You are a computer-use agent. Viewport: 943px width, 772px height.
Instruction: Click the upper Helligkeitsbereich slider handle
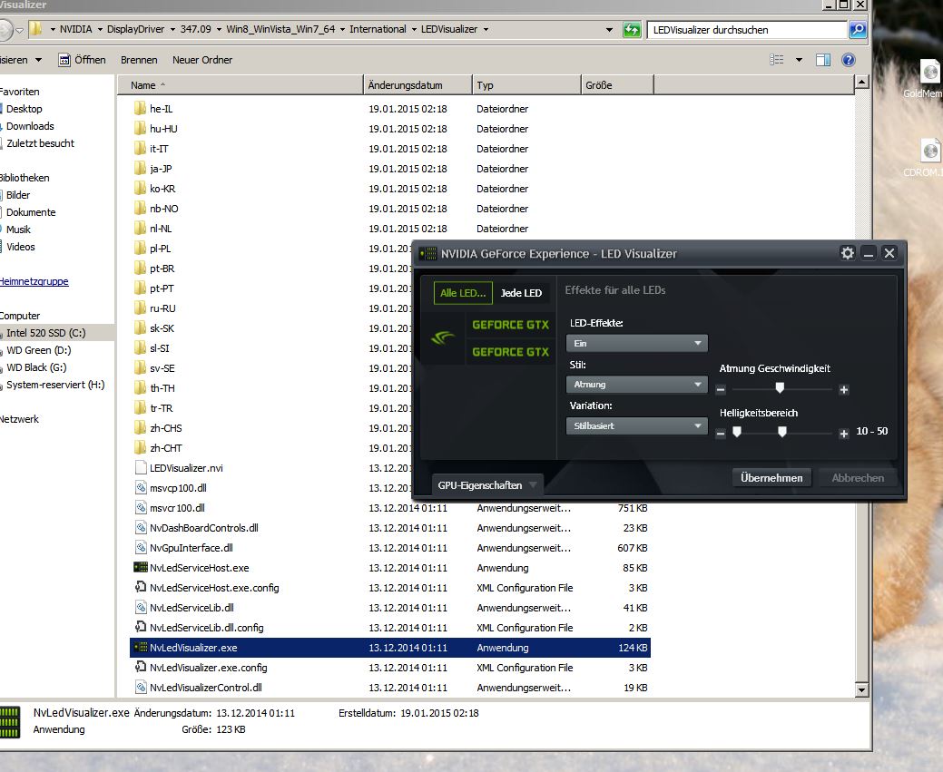pyautogui.click(x=781, y=432)
